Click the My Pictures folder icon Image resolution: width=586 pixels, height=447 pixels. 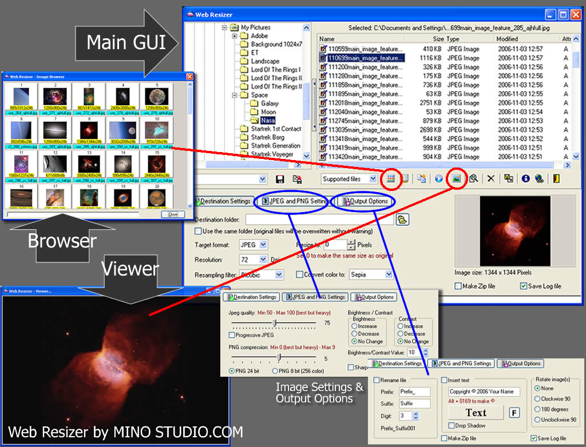[x=235, y=27]
